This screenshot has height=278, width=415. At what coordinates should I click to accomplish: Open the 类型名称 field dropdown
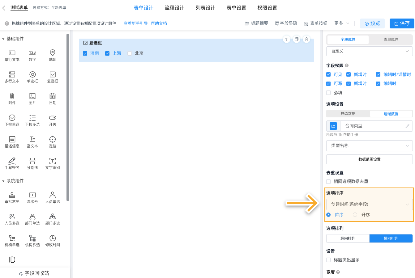click(369, 145)
